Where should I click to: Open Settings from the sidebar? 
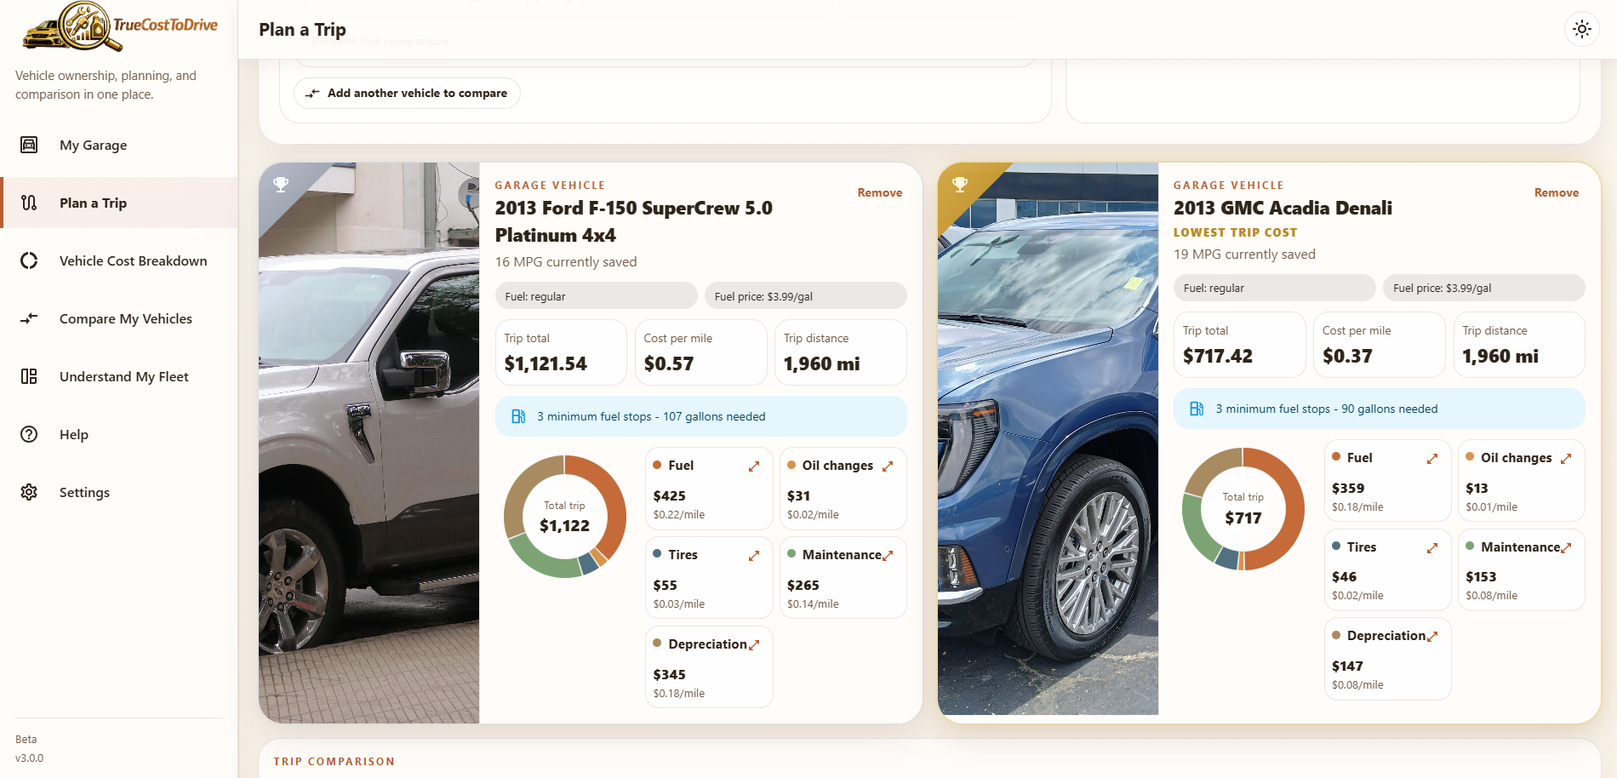point(119,492)
